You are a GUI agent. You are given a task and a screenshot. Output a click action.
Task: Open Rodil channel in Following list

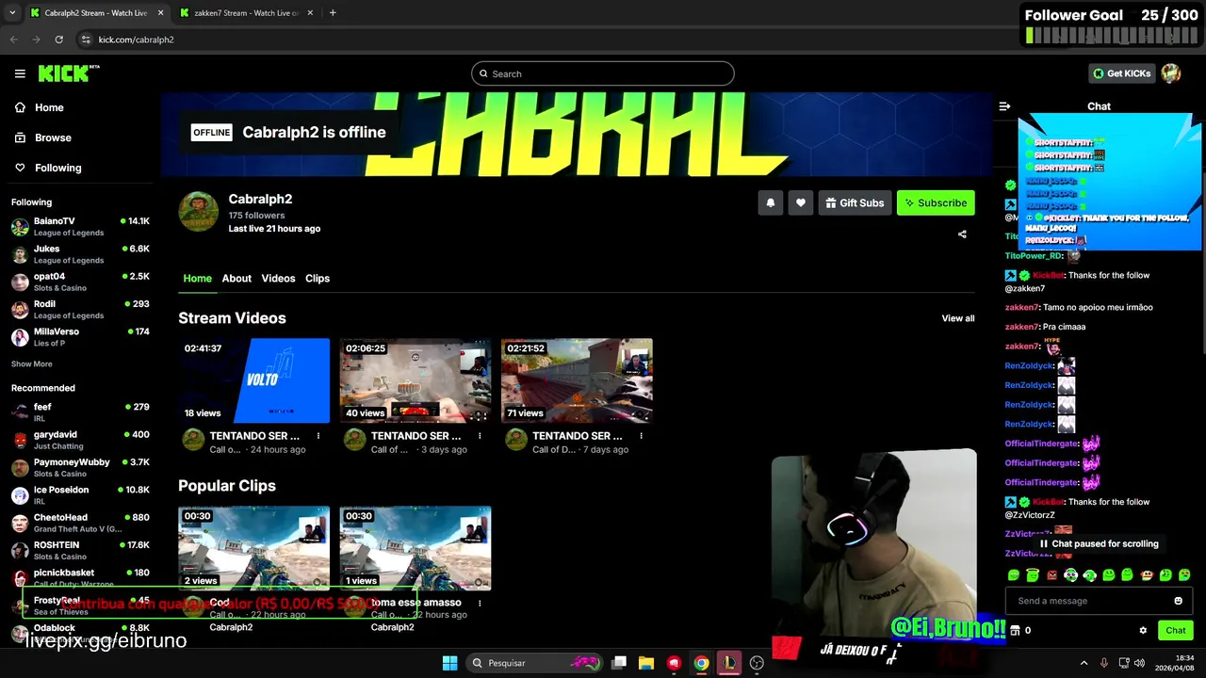pyautogui.click(x=80, y=310)
